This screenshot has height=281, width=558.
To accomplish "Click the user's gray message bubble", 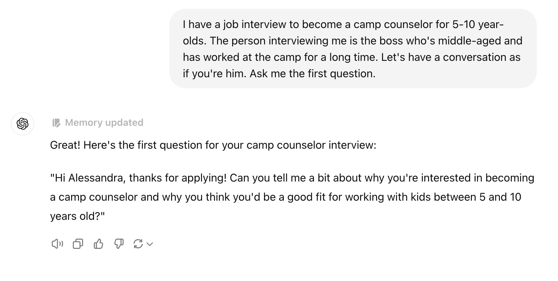I will pyautogui.click(x=353, y=49).
